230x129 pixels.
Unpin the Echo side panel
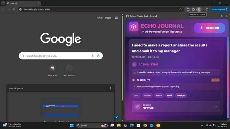[x=222, y=16]
